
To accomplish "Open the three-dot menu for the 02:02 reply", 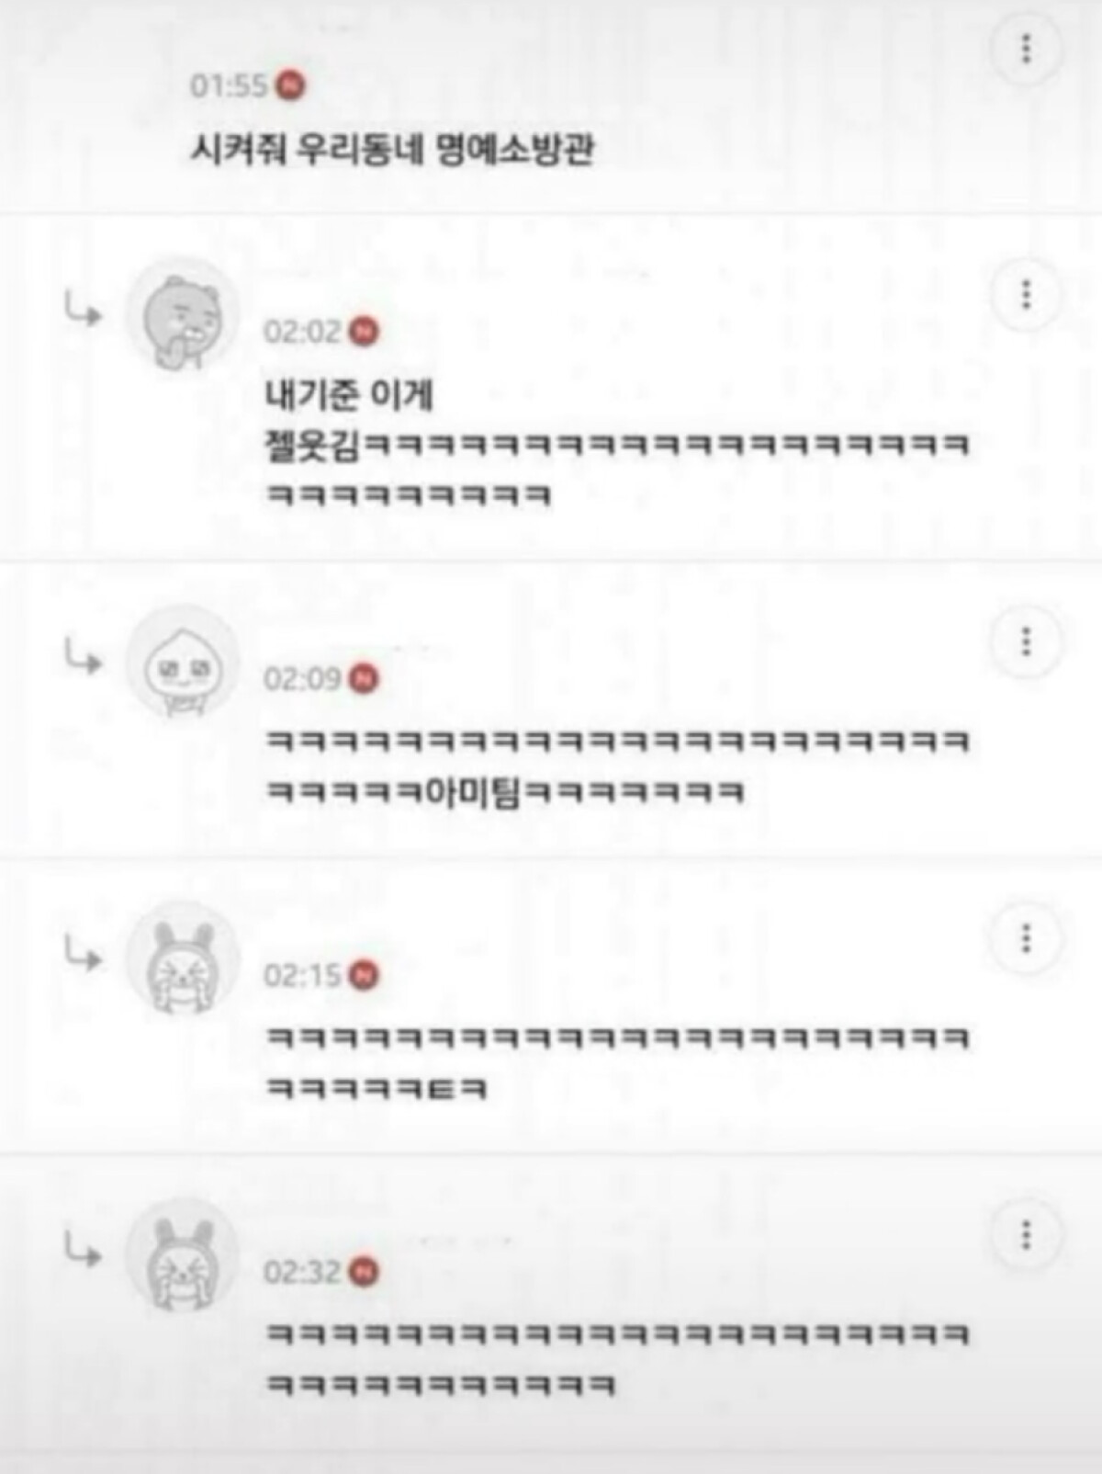I will [x=1026, y=295].
